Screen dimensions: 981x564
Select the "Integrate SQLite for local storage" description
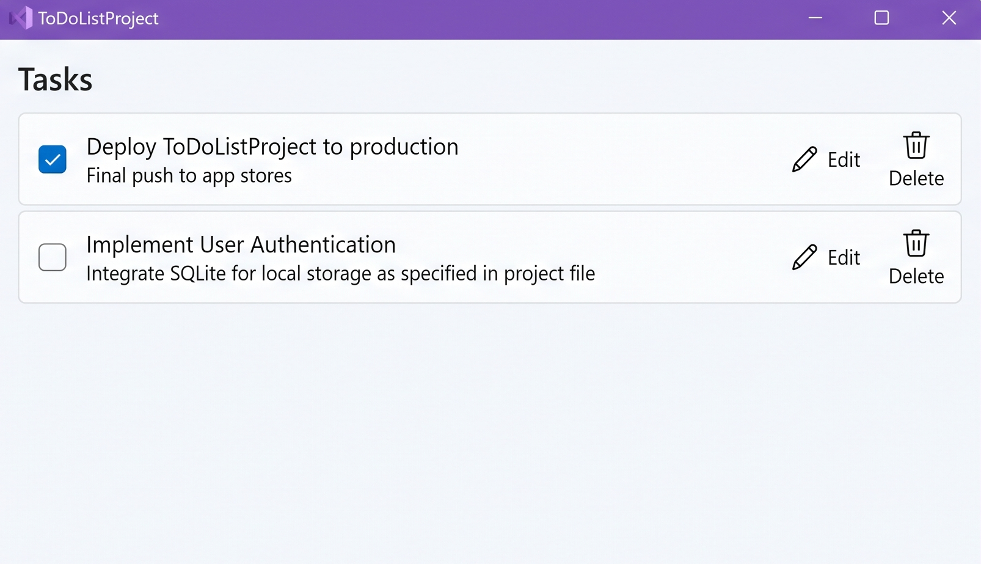(x=341, y=274)
